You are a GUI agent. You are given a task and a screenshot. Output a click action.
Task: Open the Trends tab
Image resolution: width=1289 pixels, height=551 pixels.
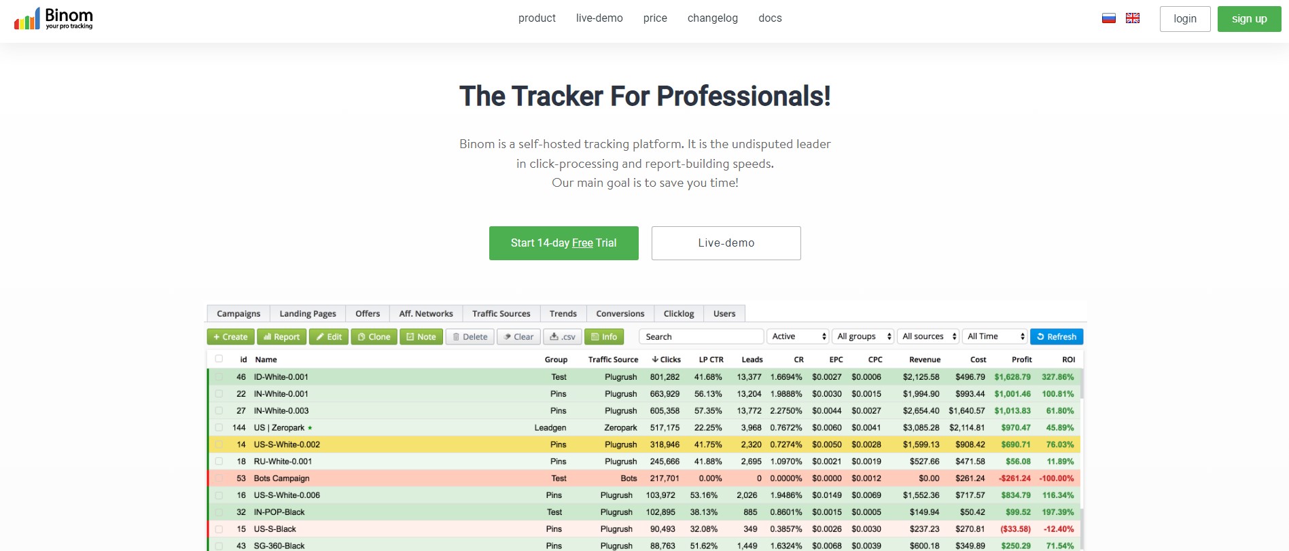tap(563, 313)
